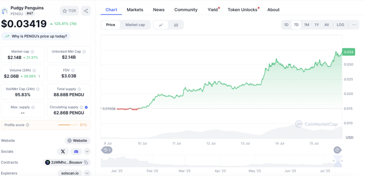Click the $0.03419 price text
Image resolution: width=366 pixels, height=176 pixels.
pyautogui.click(x=24, y=24)
